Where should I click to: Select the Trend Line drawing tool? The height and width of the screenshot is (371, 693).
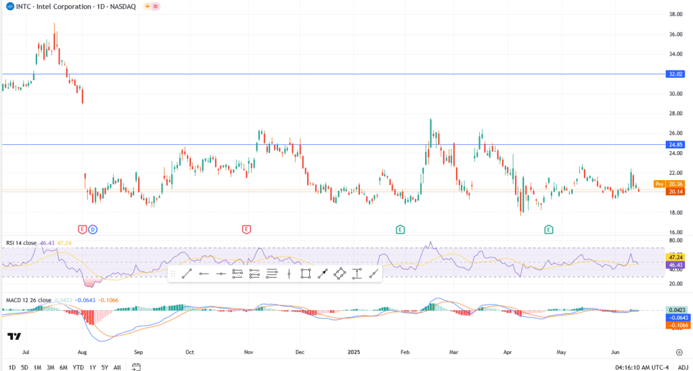pos(187,274)
